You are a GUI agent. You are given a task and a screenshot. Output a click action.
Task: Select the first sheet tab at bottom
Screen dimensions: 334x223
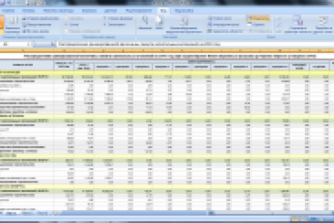click(11, 213)
